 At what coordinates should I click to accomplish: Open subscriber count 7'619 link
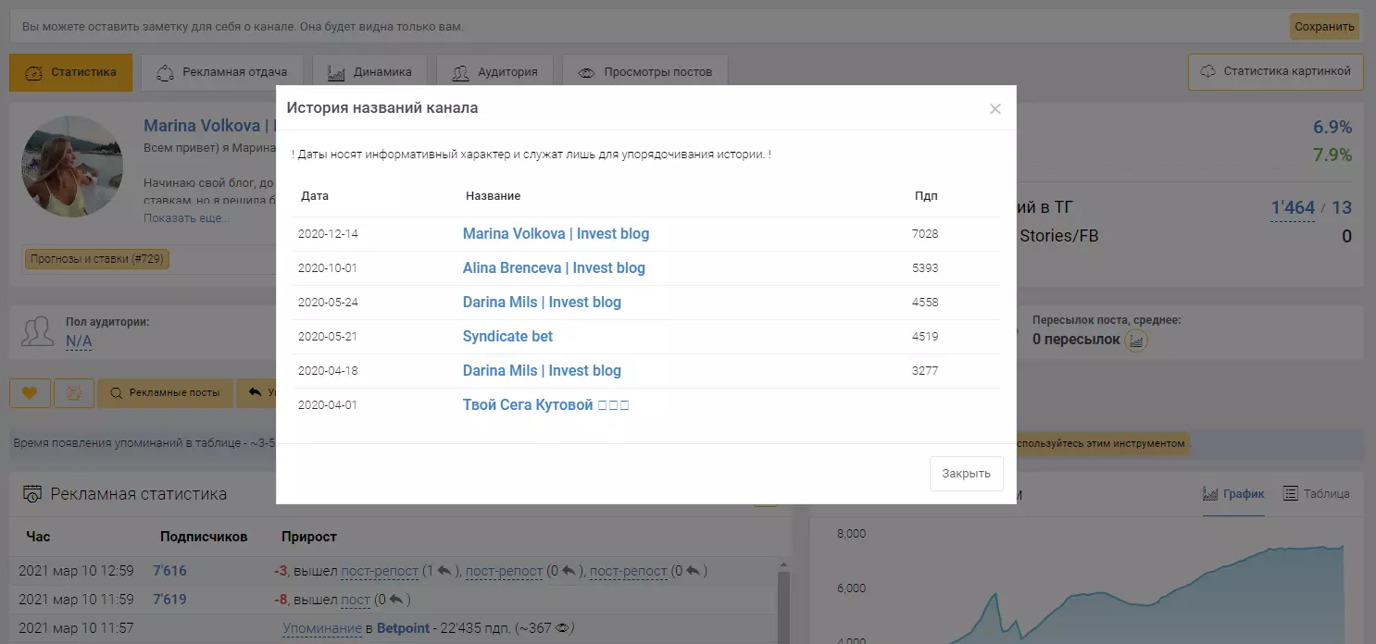169,600
